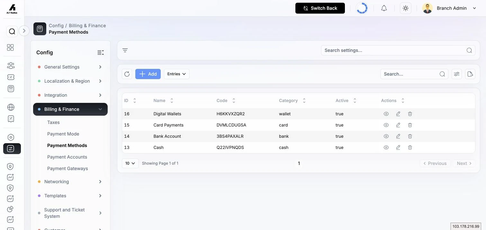Expand sidebar with the arrow toggle
Image resolution: width=486 pixels, height=230 pixels.
point(24,31)
